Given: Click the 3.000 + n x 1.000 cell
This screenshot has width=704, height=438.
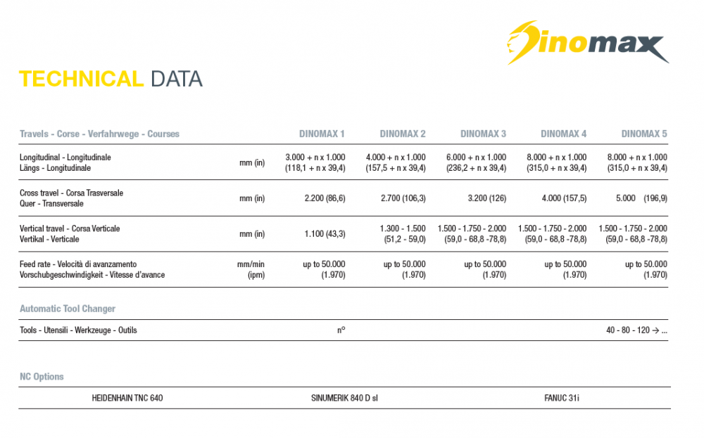Looking at the screenshot, I should pos(315,162).
